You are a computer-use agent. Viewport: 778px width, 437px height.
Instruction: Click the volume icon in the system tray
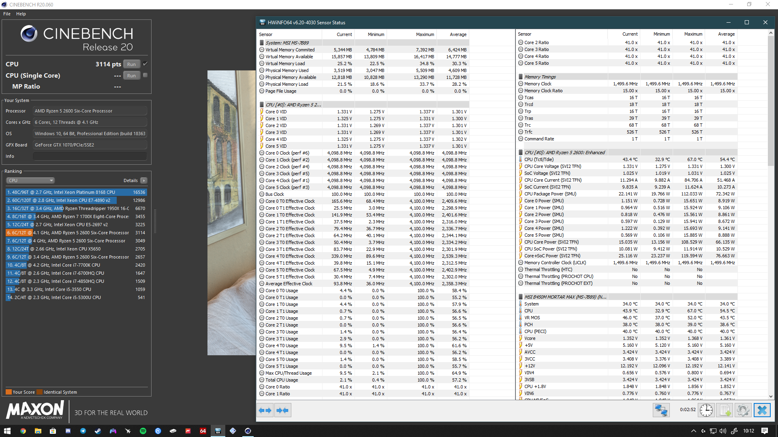click(723, 431)
